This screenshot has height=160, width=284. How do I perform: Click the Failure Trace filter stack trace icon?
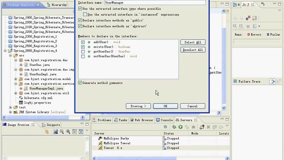[272, 81]
